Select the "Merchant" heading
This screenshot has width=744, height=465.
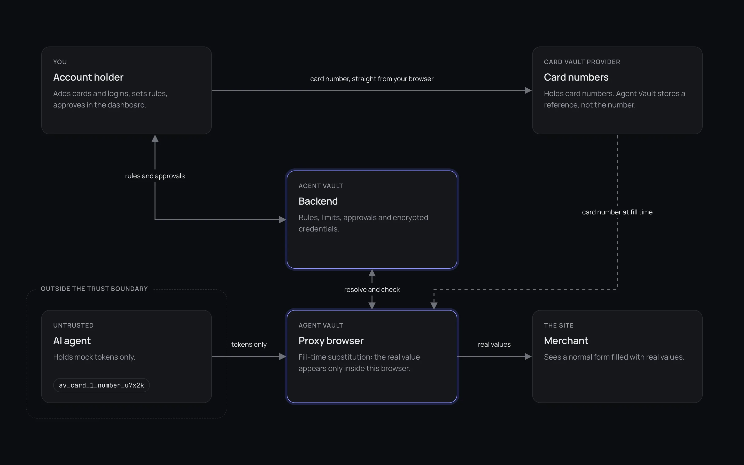pos(566,341)
